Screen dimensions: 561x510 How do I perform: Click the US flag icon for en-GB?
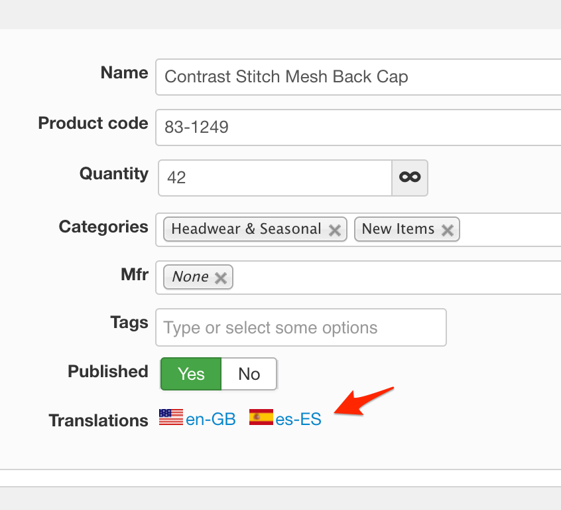pos(171,418)
